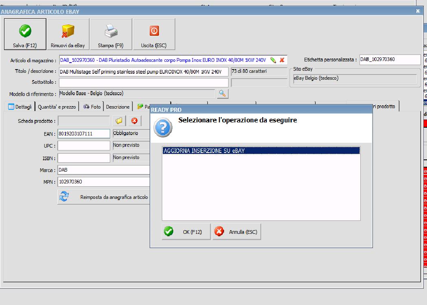This screenshot has height=305, width=427.
Task: Click the Marca field containing DAB
Action: (104, 170)
